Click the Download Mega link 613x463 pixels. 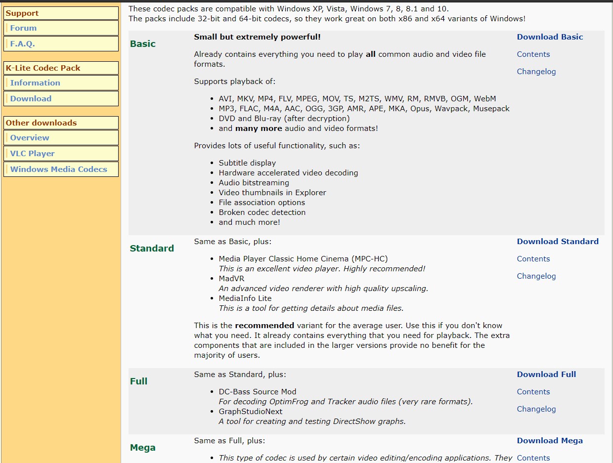coord(550,441)
